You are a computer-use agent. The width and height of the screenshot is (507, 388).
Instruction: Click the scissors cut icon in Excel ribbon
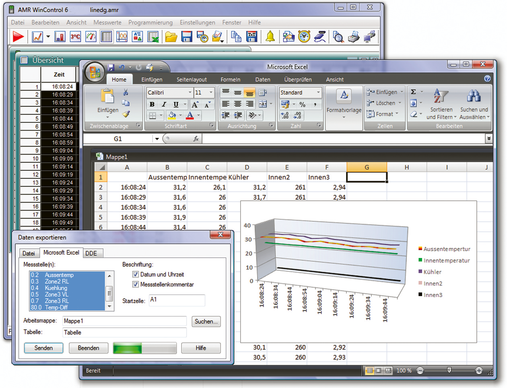click(x=126, y=93)
